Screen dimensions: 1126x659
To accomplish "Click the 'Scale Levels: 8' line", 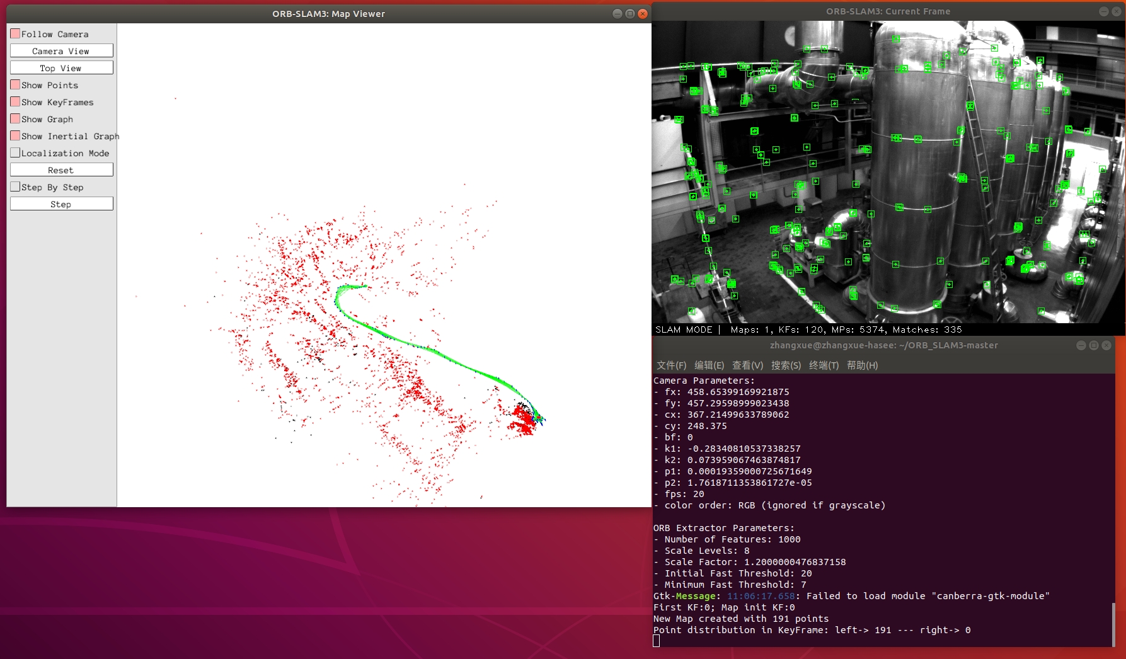I will pyautogui.click(x=701, y=551).
